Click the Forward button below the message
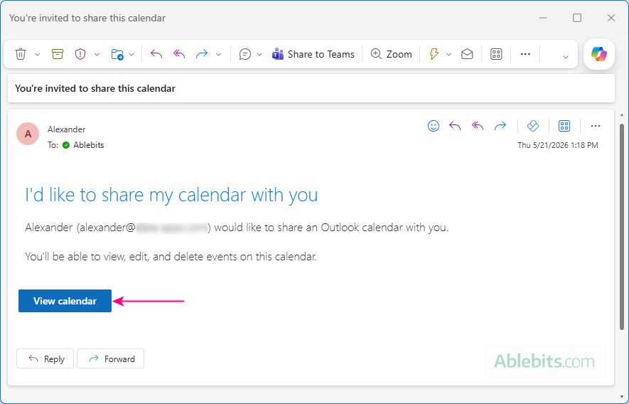629x404 pixels. [x=111, y=358]
